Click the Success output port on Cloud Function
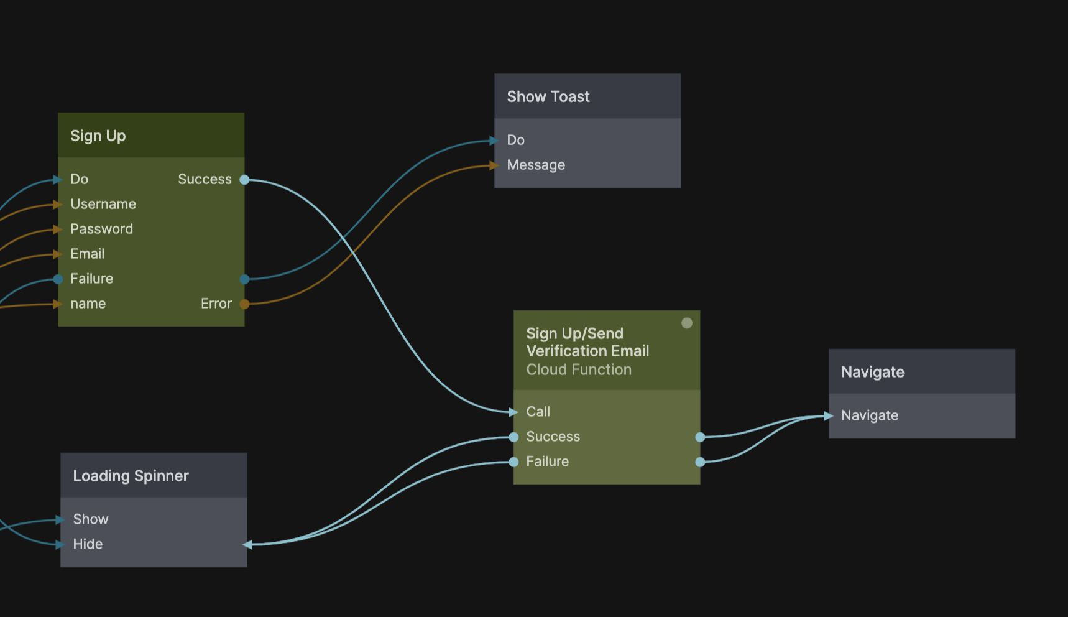Viewport: 1068px width, 617px height. tap(700, 437)
